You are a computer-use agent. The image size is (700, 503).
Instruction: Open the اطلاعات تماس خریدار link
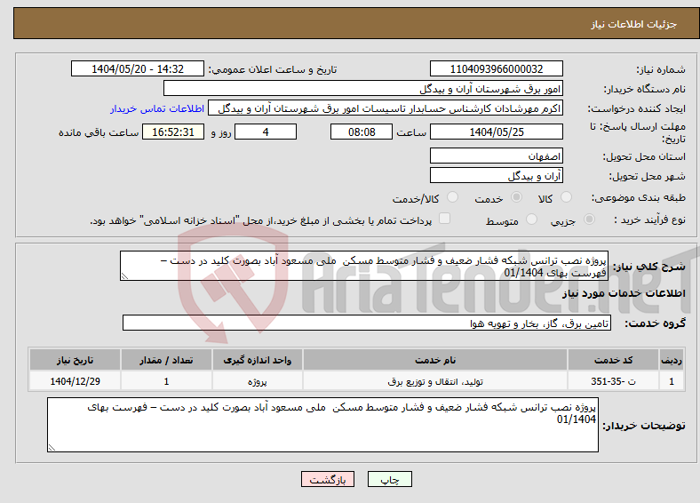click(x=157, y=108)
